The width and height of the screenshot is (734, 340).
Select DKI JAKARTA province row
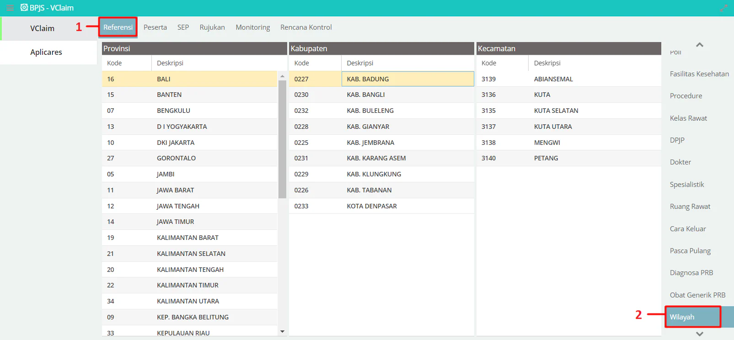(x=190, y=143)
